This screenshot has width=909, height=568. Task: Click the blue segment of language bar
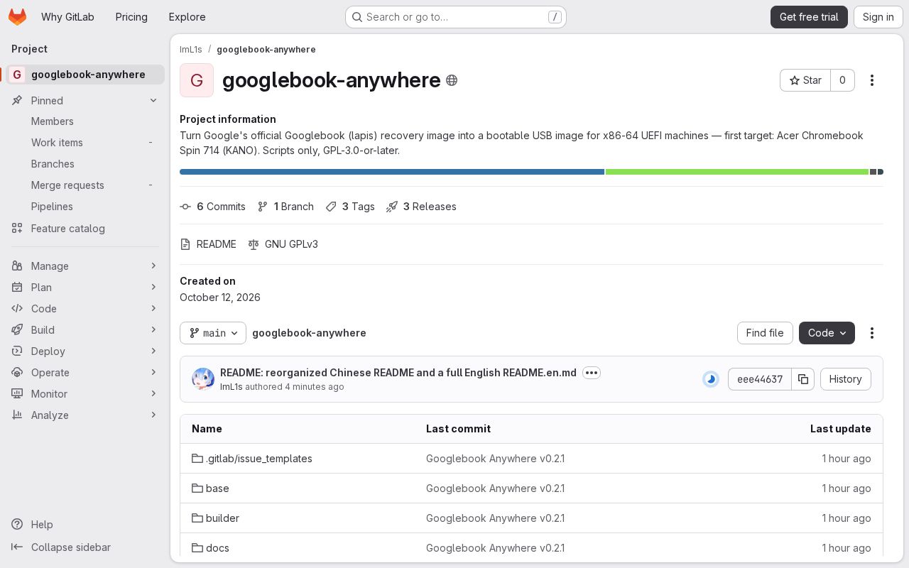pos(392,172)
